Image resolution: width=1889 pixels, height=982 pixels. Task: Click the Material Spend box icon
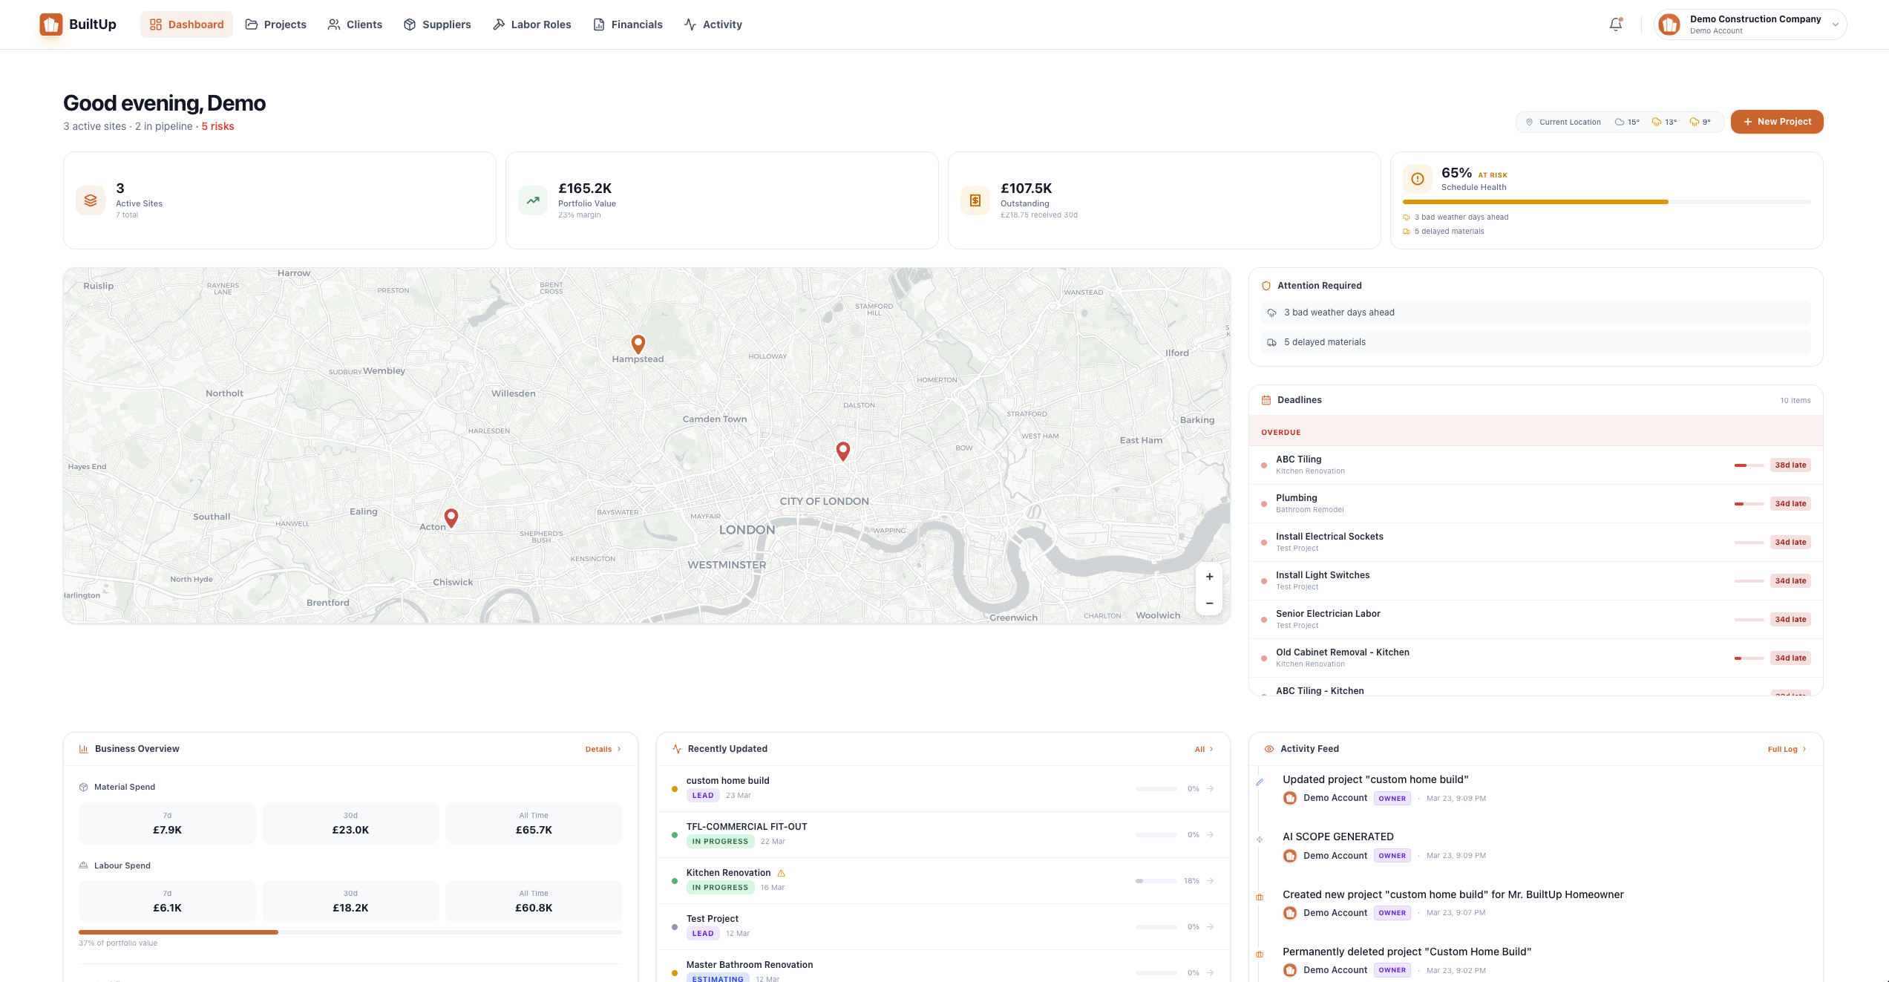click(84, 787)
